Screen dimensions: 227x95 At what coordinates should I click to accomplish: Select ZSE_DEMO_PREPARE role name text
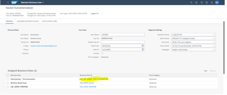(x=19, y=87)
